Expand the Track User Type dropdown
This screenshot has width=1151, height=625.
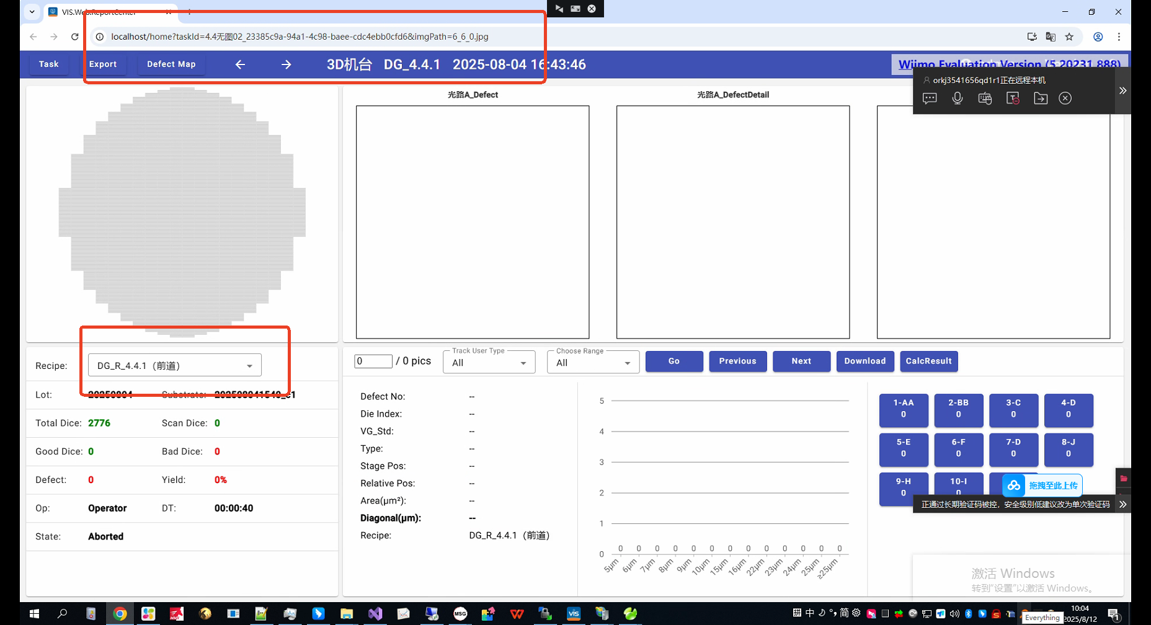489,363
